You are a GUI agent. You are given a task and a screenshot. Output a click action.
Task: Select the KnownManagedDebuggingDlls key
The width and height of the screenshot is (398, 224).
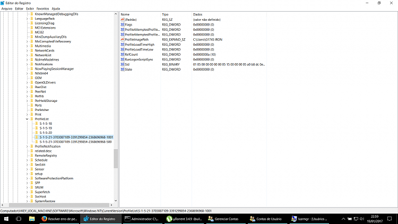point(56,14)
